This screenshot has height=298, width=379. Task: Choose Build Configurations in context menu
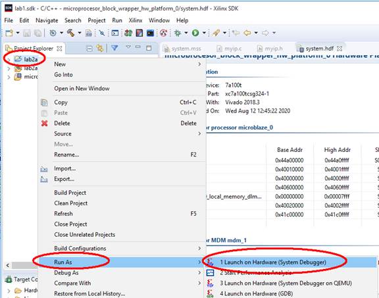pos(122,248)
